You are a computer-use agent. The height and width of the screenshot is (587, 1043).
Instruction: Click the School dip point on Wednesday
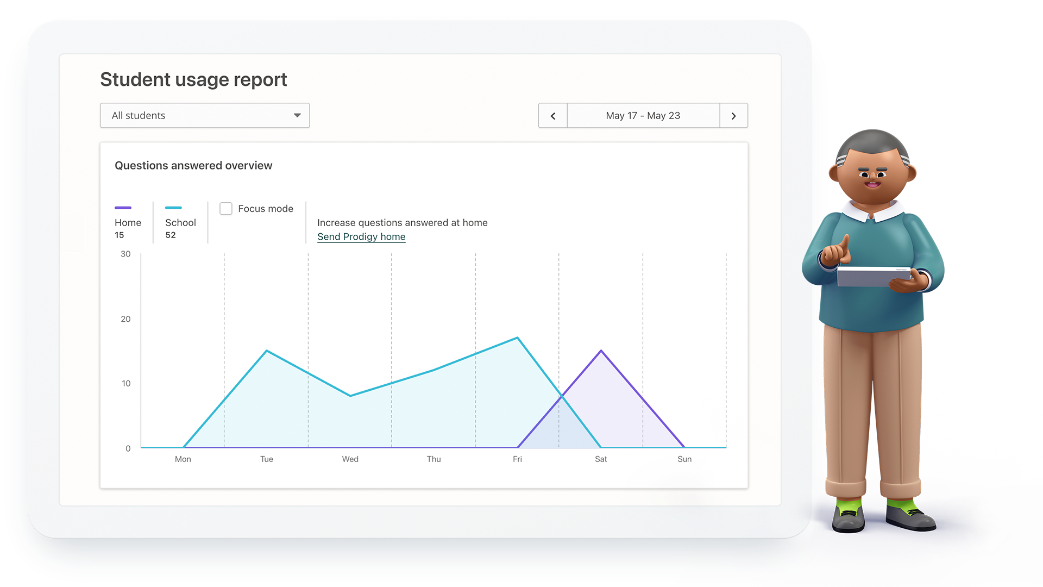pyautogui.click(x=350, y=396)
